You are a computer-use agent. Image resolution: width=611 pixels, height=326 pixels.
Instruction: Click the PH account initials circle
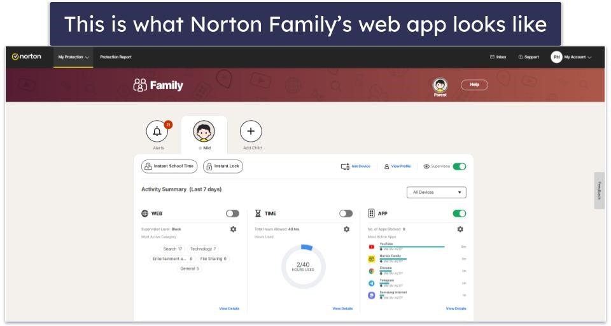point(556,57)
